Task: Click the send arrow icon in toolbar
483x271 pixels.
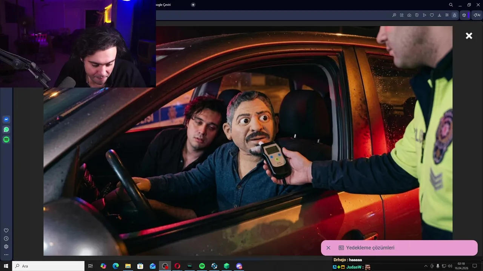Action: [x=425, y=15]
